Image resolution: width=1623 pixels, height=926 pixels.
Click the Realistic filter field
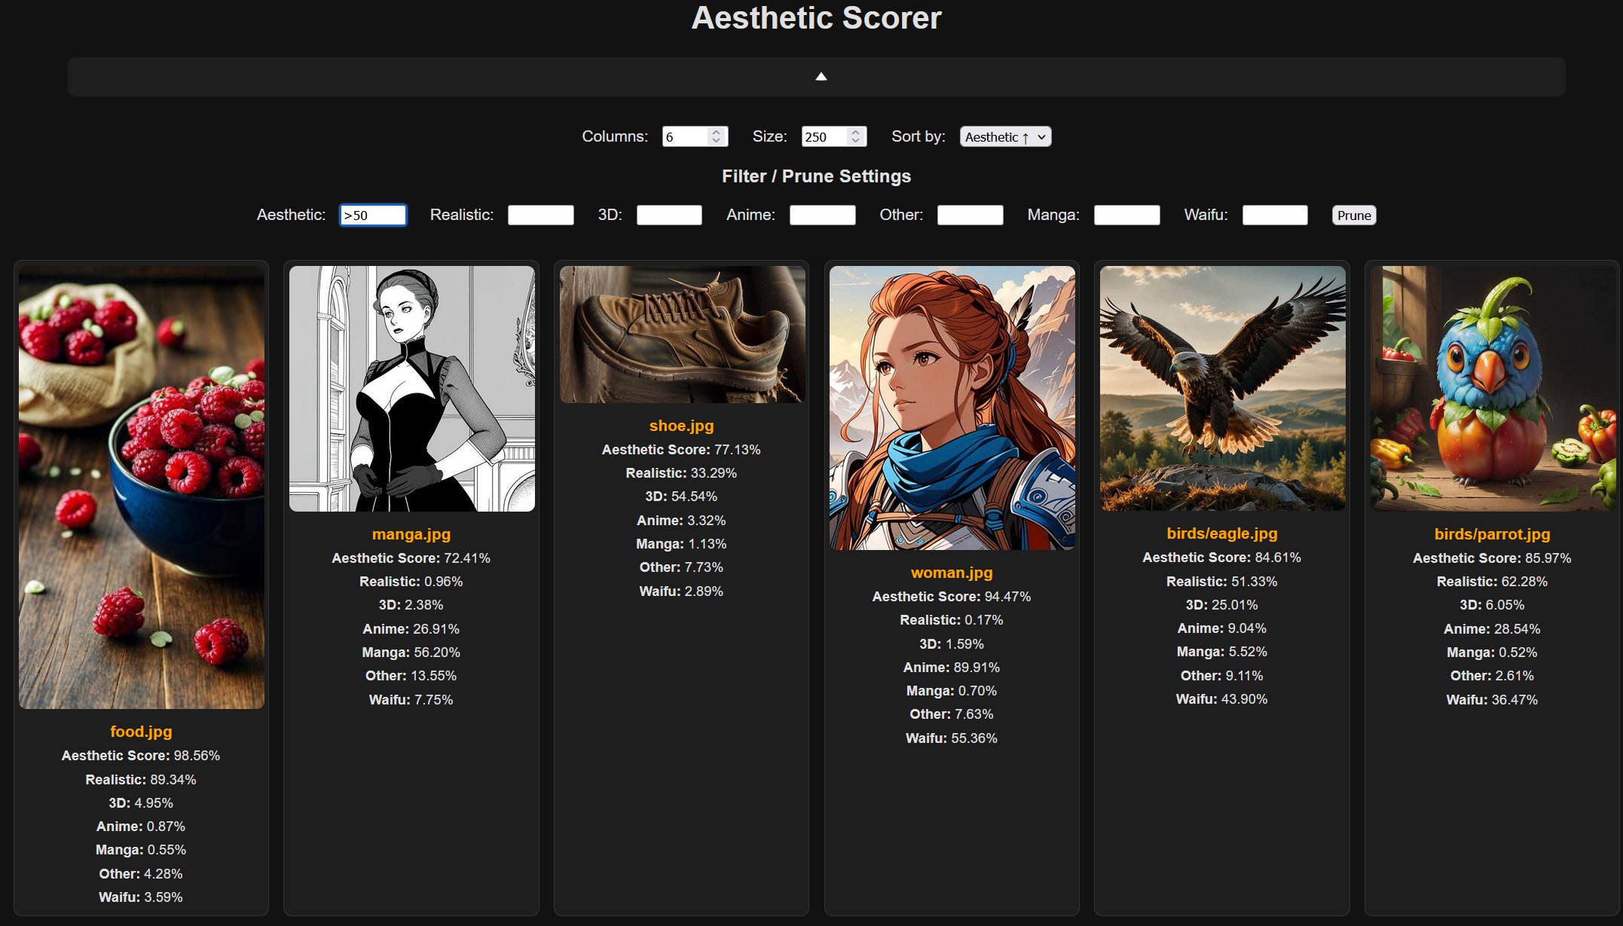point(540,215)
